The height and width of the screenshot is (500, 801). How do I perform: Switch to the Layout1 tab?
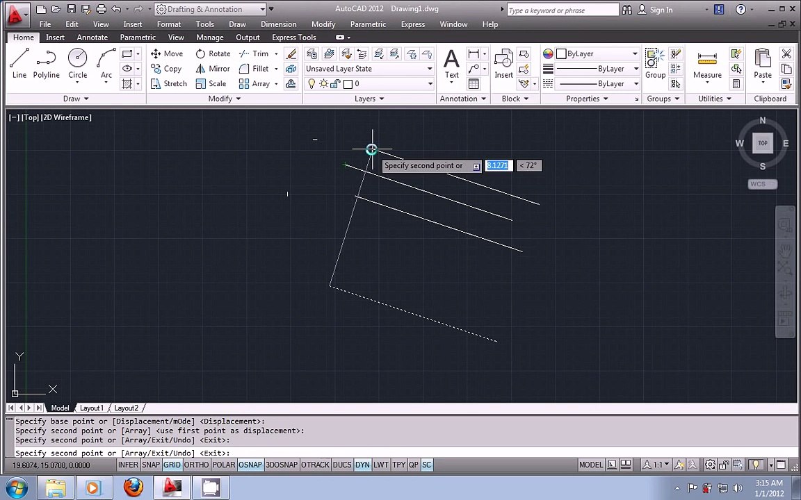pos(92,408)
